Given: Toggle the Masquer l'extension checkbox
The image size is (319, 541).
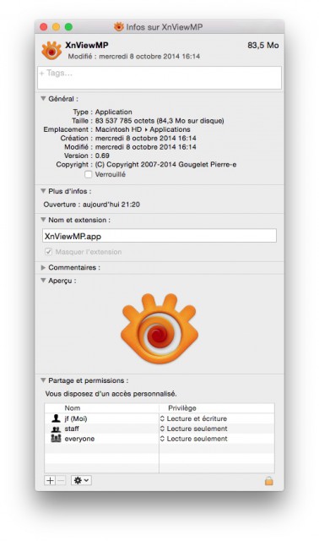Looking at the screenshot, I should 49,252.
